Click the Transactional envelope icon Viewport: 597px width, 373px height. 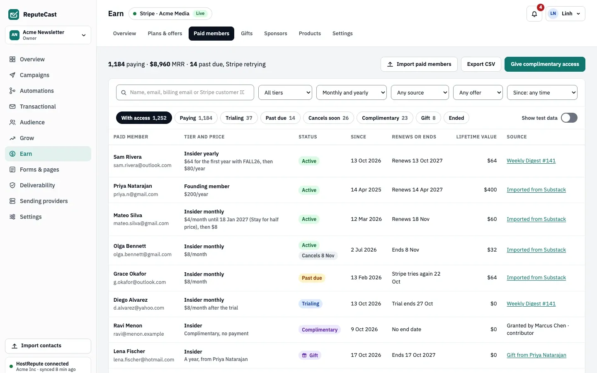pos(12,107)
